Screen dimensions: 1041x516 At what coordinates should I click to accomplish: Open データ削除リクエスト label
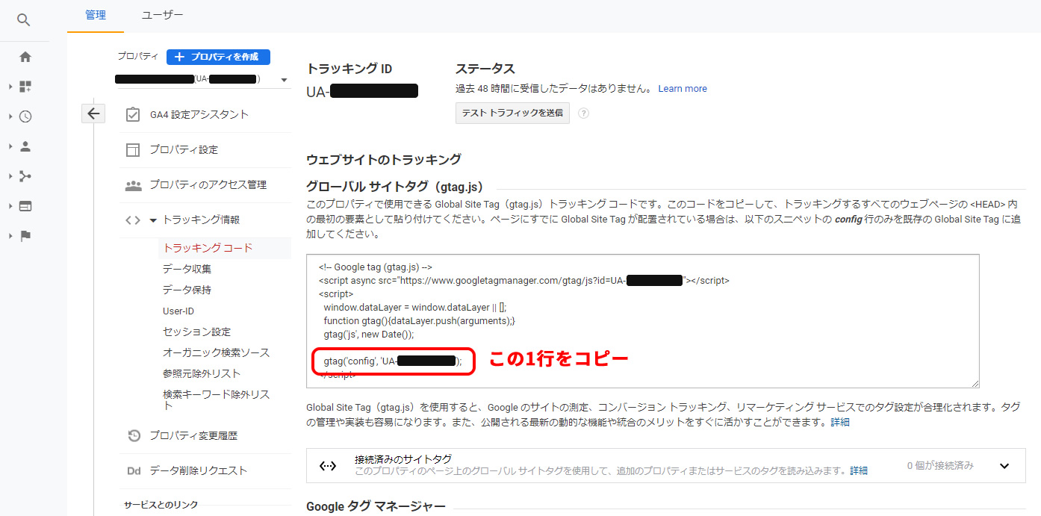(x=199, y=470)
